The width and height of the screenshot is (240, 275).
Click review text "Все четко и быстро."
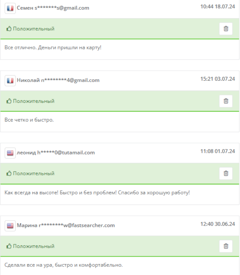(x=29, y=120)
